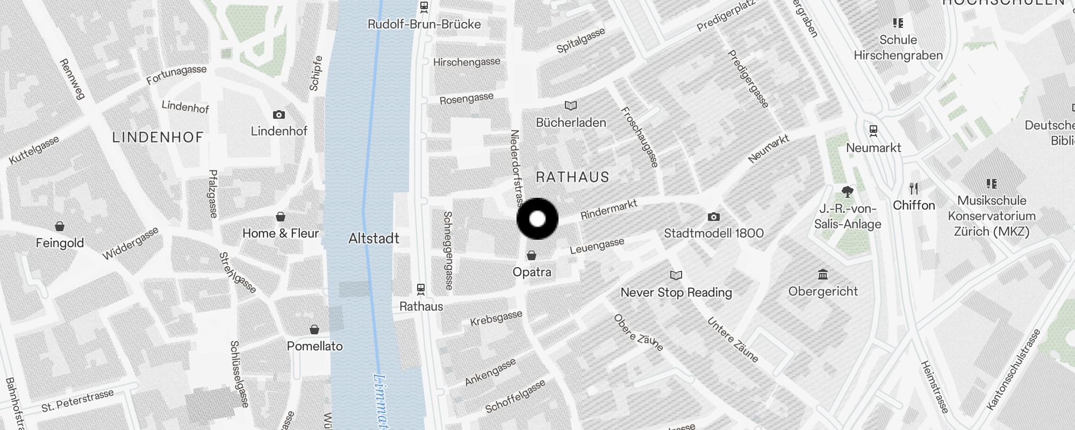
Task: Click the Home & Fleur shop icon
Action: (x=281, y=217)
